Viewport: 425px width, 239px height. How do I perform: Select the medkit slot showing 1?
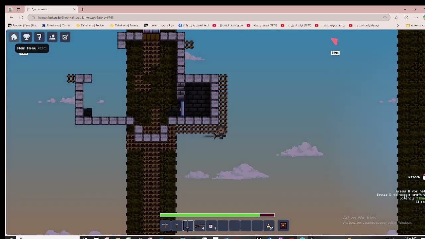tap(212, 226)
